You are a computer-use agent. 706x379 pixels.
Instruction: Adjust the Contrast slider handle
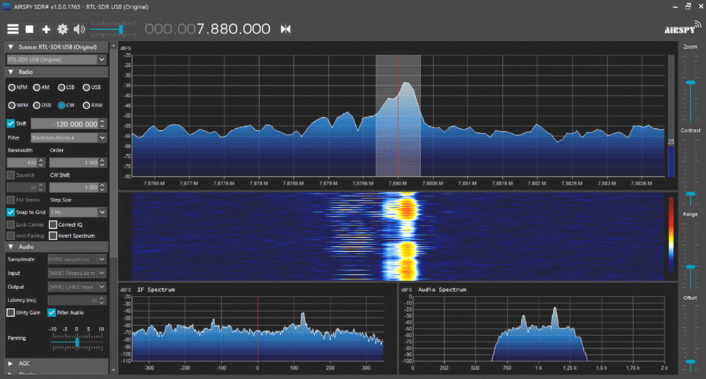[690, 194]
